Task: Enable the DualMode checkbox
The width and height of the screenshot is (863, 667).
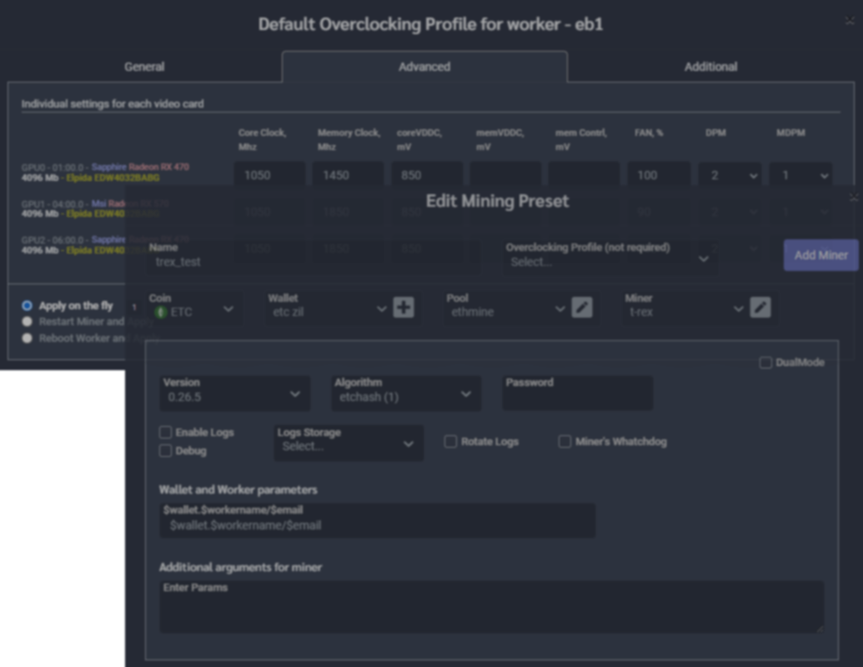Action: (x=765, y=363)
